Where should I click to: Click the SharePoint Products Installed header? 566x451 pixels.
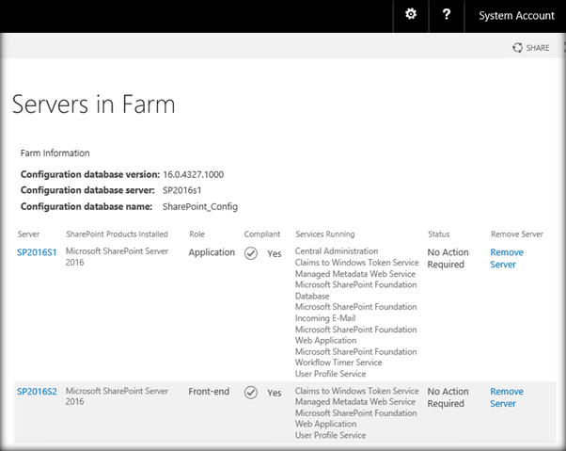click(x=118, y=234)
